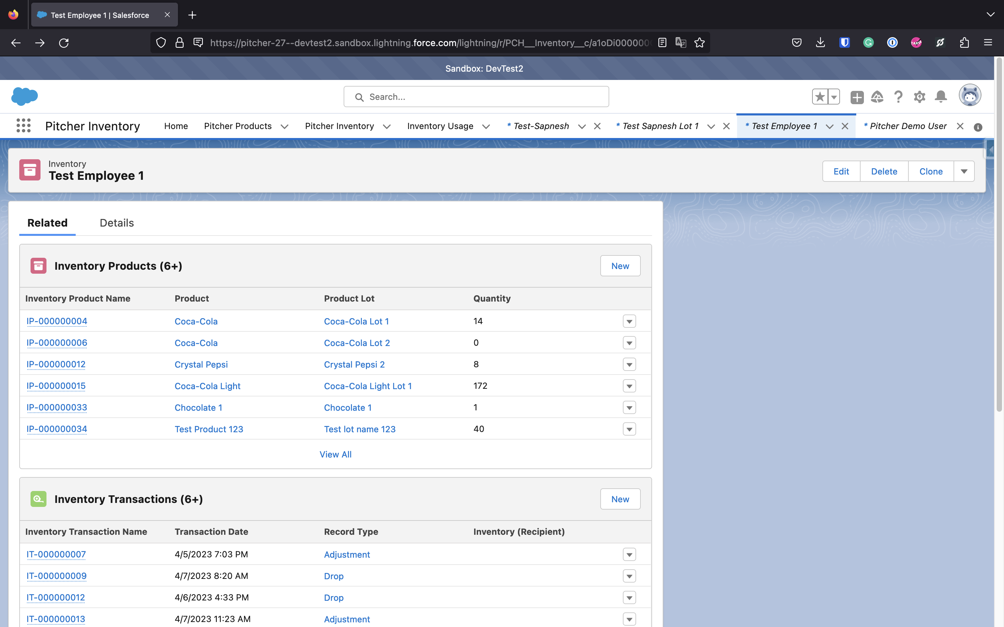The width and height of the screenshot is (1004, 627).
Task: Click the Trailhead guidance center icon
Action: click(877, 97)
